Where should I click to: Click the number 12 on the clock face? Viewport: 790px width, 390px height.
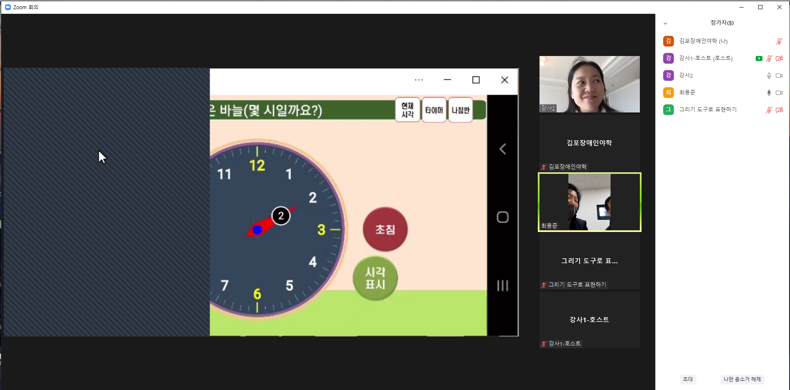[257, 166]
